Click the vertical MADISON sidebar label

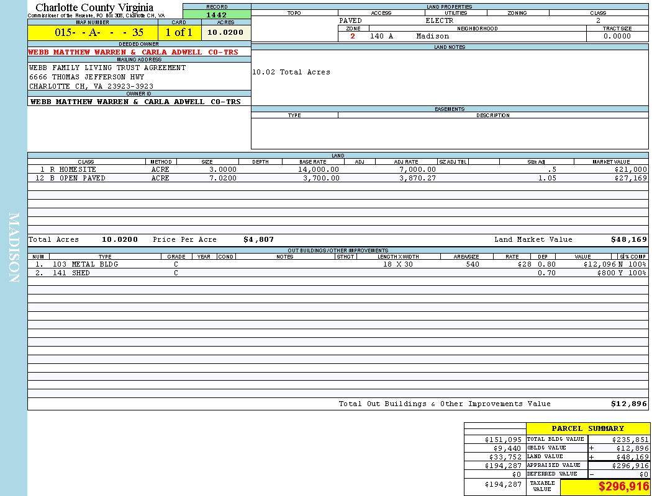point(14,248)
